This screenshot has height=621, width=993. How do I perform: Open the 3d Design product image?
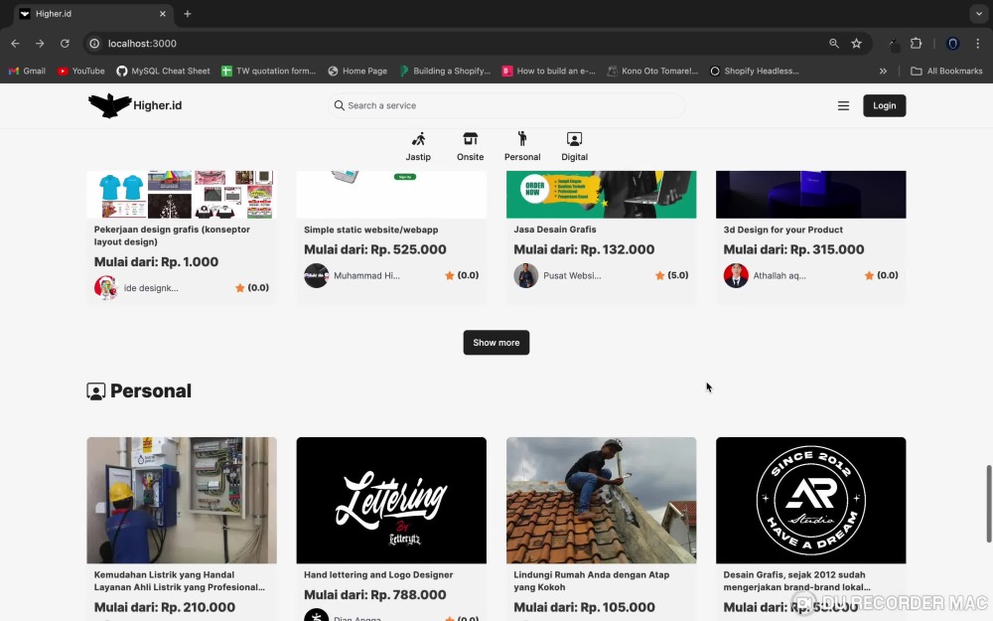pyautogui.click(x=810, y=194)
